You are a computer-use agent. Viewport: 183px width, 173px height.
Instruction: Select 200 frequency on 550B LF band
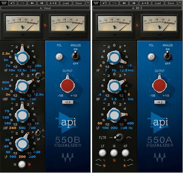pos(22,157)
